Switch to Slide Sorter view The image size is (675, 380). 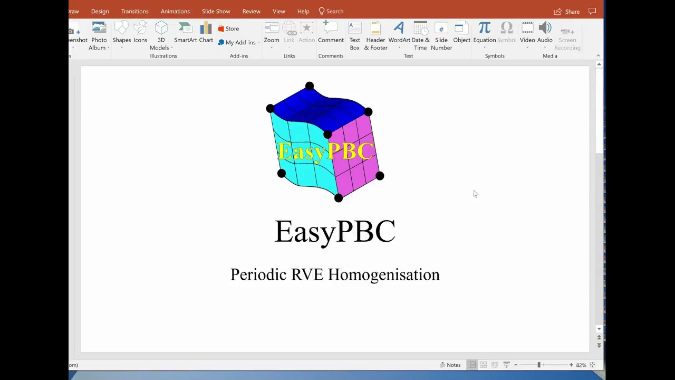[x=483, y=365]
